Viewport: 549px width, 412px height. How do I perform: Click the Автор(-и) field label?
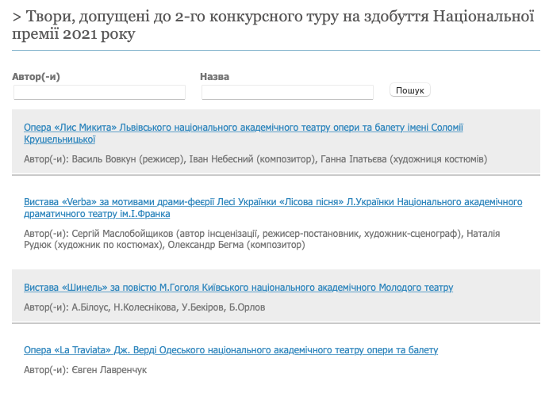tap(36, 77)
